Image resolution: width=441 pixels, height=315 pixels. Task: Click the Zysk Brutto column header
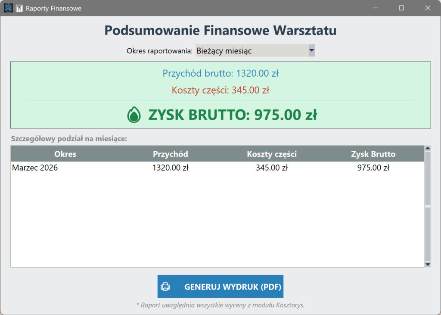tap(373, 154)
